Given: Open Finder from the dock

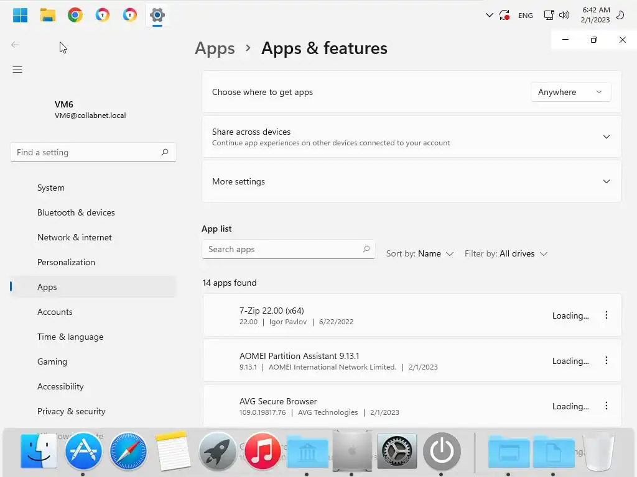Looking at the screenshot, I should point(39,451).
